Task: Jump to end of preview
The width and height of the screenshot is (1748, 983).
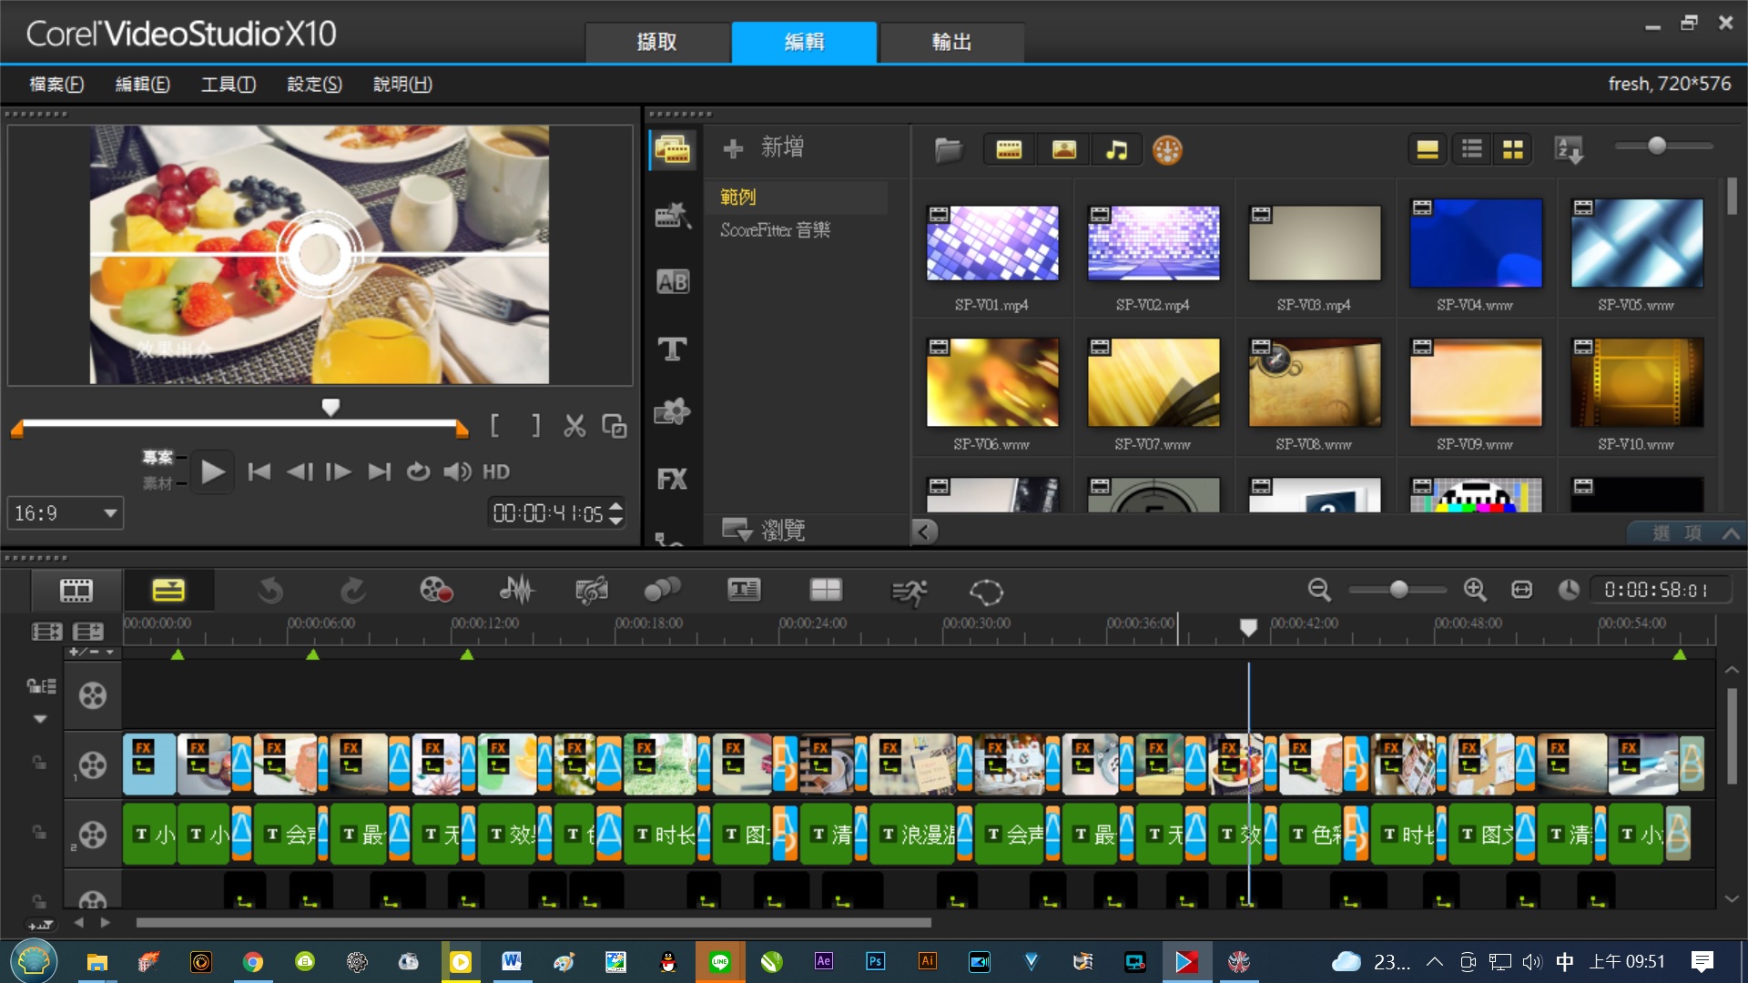Action: [379, 471]
